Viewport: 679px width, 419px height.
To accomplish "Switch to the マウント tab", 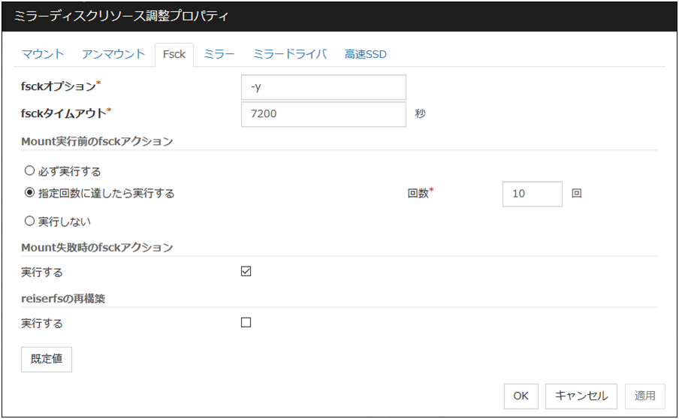I will coord(43,55).
